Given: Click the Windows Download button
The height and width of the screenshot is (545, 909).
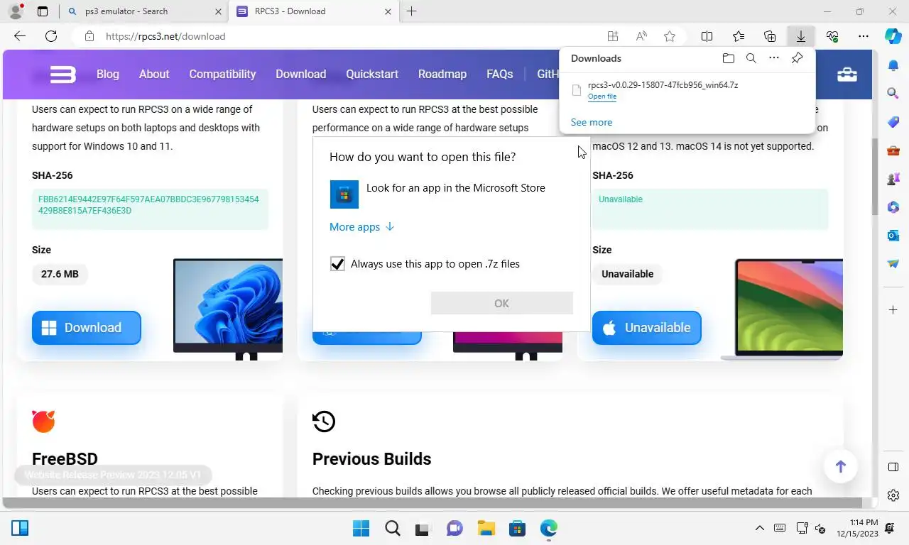Looking at the screenshot, I should (x=87, y=328).
